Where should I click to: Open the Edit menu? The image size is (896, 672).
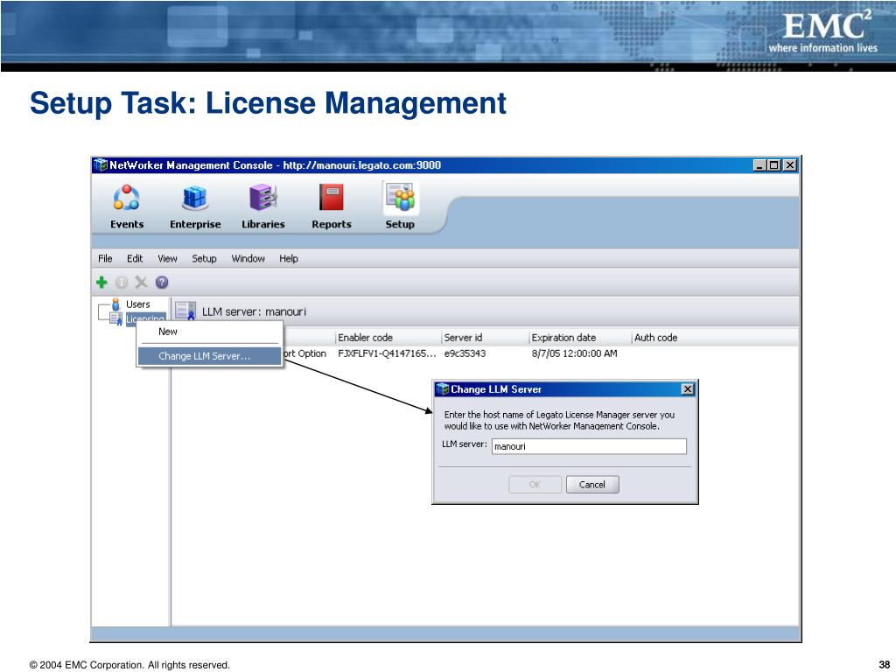point(135,258)
